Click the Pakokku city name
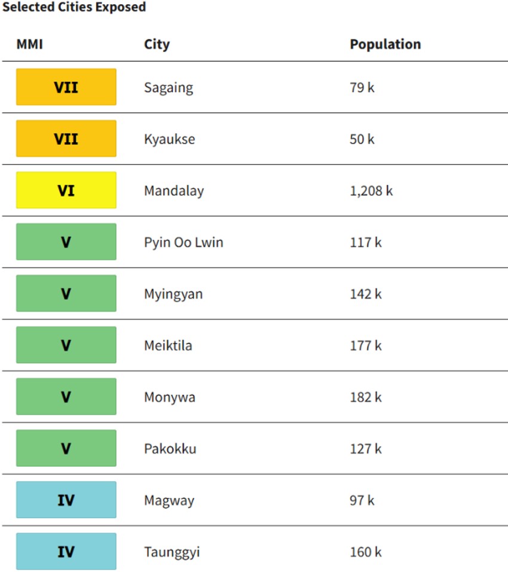 (170, 449)
